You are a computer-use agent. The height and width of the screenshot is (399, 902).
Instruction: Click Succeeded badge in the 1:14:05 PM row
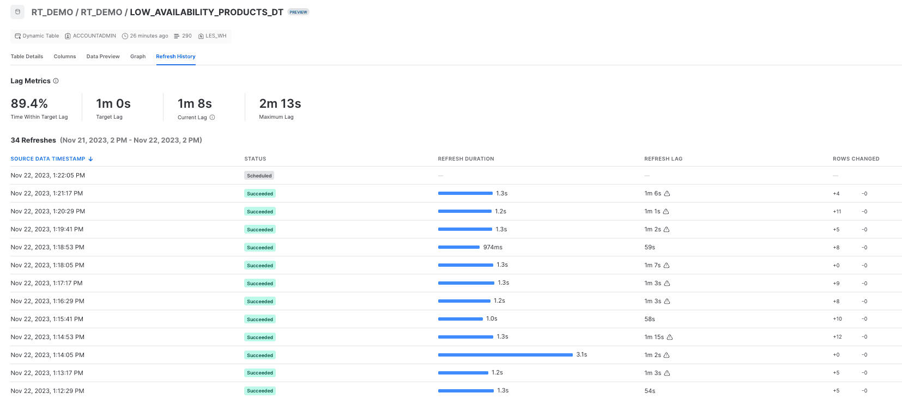[x=260, y=355]
